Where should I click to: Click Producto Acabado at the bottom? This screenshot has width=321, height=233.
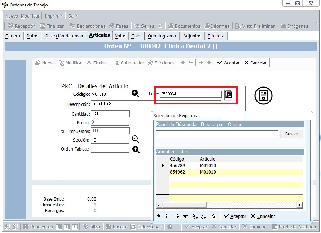(x=295, y=227)
